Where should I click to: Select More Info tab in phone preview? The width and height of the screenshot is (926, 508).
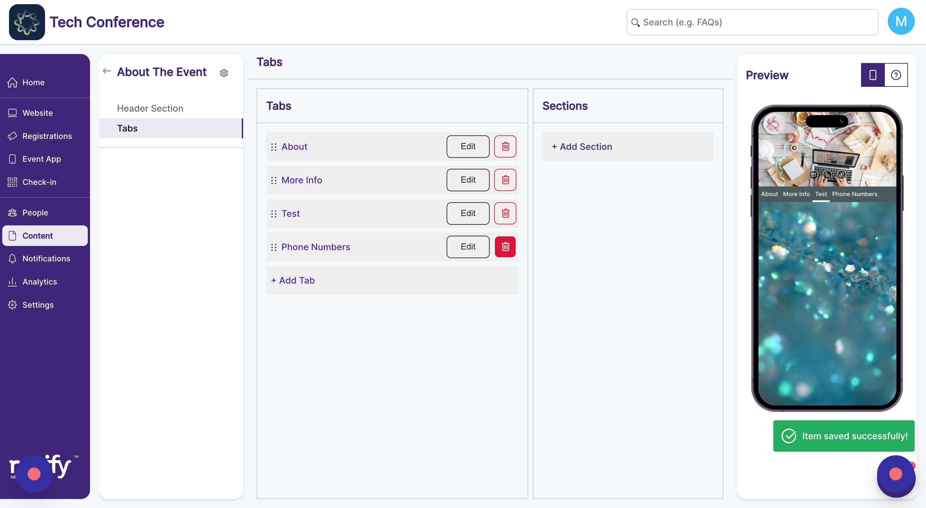(x=796, y=194)
